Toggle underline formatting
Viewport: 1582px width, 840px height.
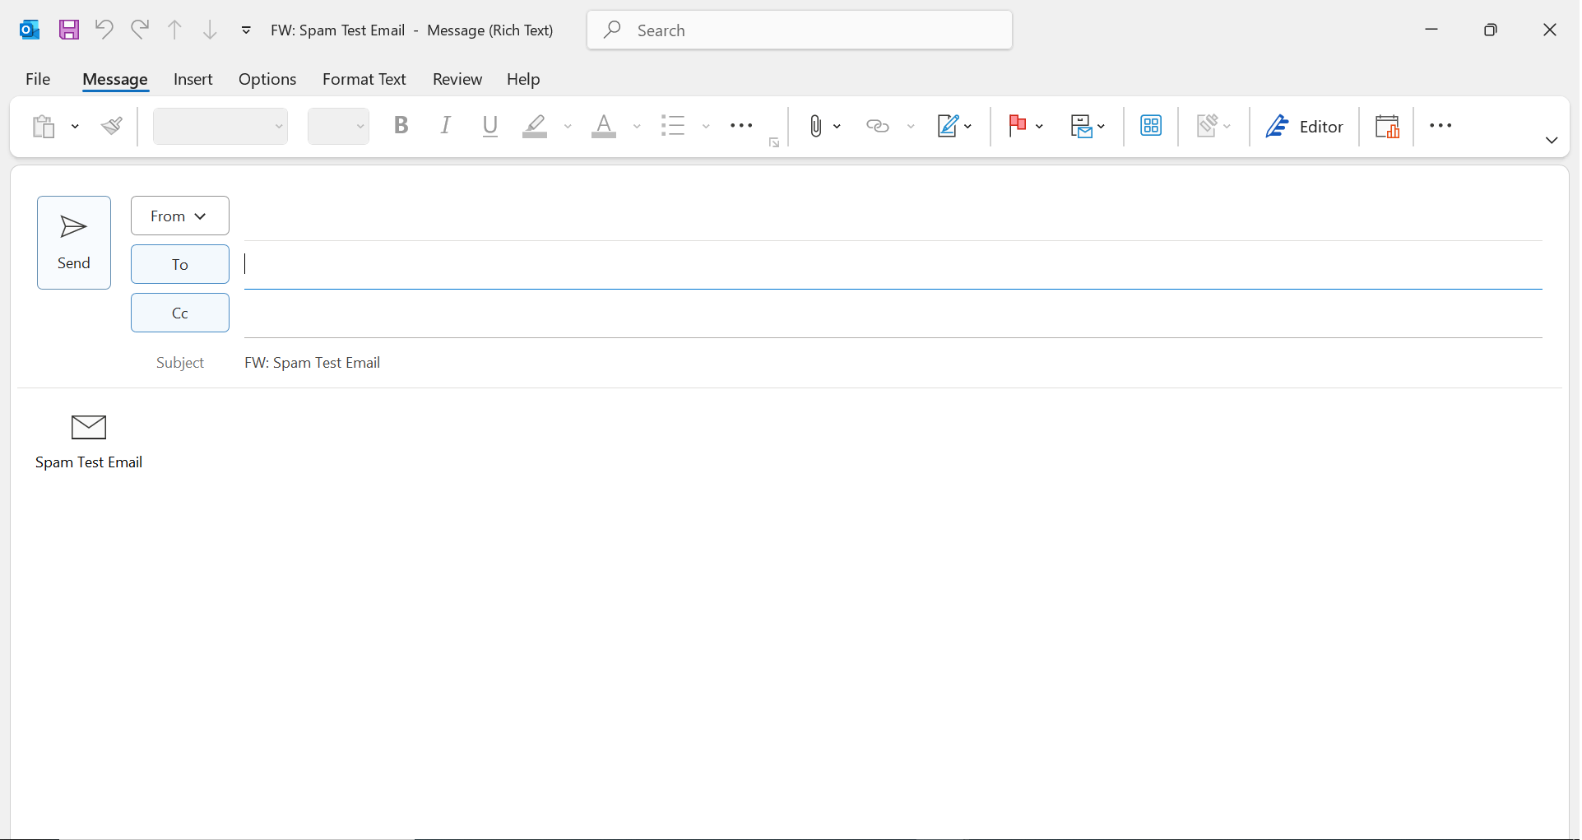(x=490, y=126)
